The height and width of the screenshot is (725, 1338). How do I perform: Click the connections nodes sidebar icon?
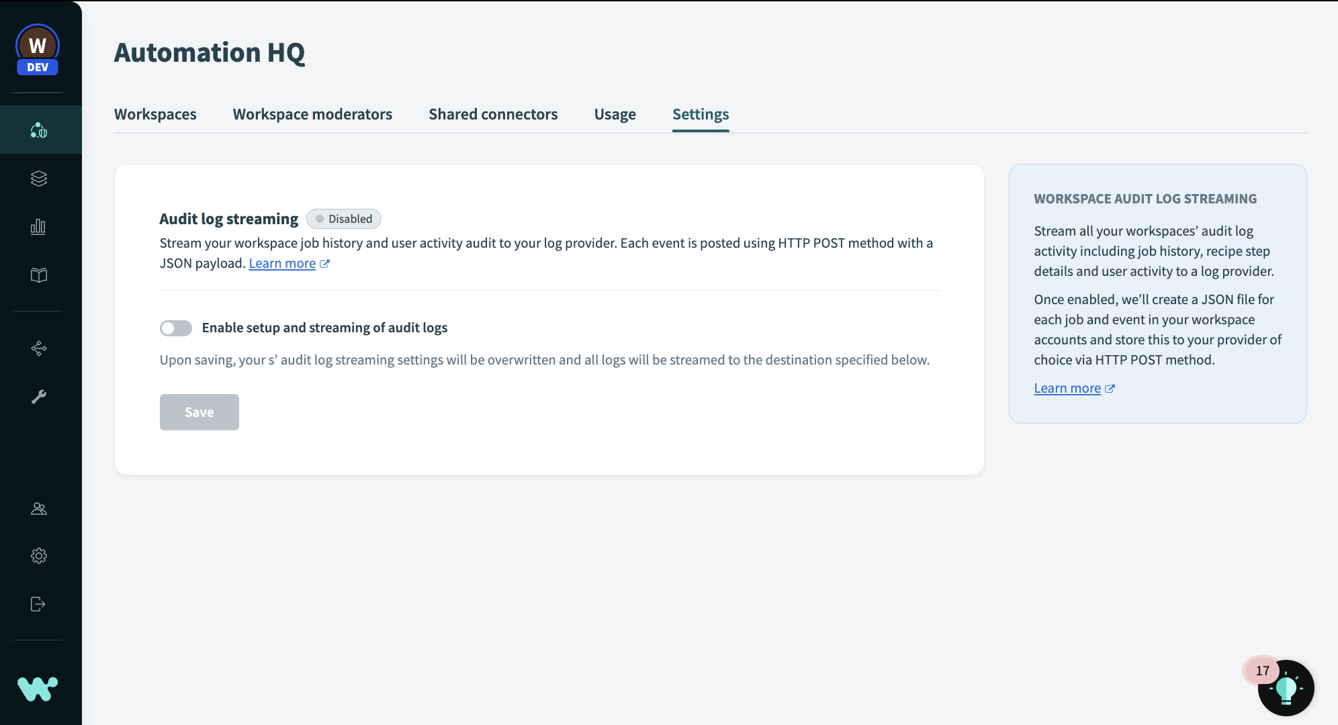pyautogui.click(x=39, y=348)
